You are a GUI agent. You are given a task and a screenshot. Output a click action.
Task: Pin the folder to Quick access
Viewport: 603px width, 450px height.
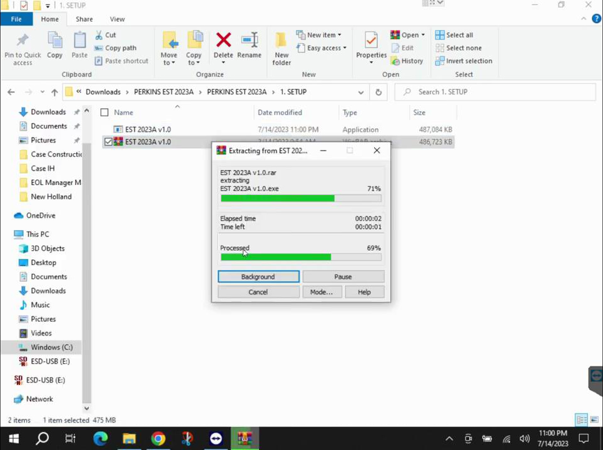(x=23, y=49)
